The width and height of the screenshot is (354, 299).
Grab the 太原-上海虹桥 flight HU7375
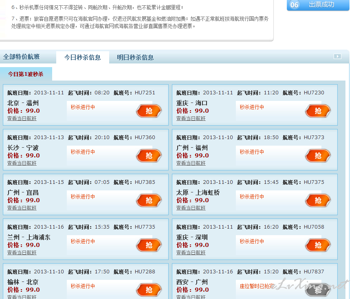pyautogui.click(x=318, y=200)
